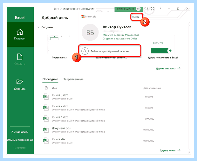This screenshot has height=161, width=197.
Task: Click the Виктор Бухтеев account name in title bar
Action: pyautogui.click(x=126, y=9)
